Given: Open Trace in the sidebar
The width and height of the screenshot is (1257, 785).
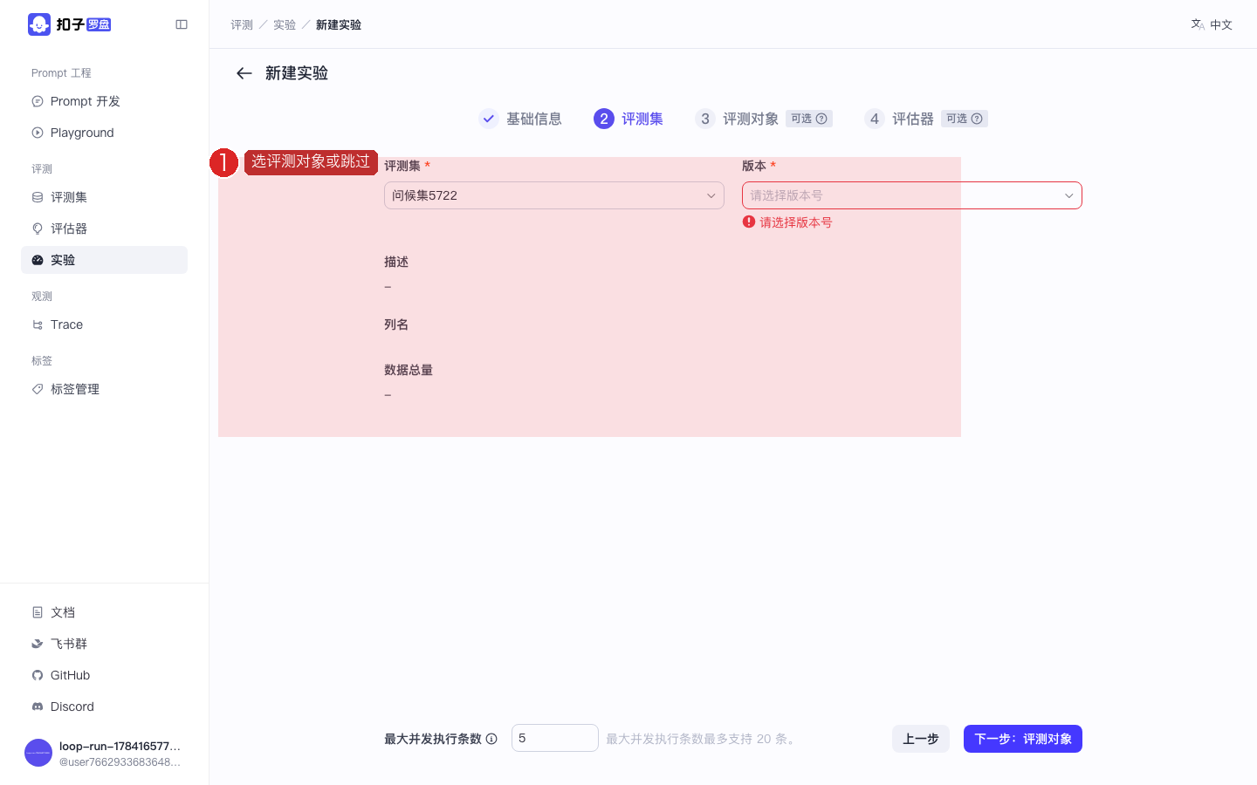Looking at the screenshot, I should click(104, 324).
